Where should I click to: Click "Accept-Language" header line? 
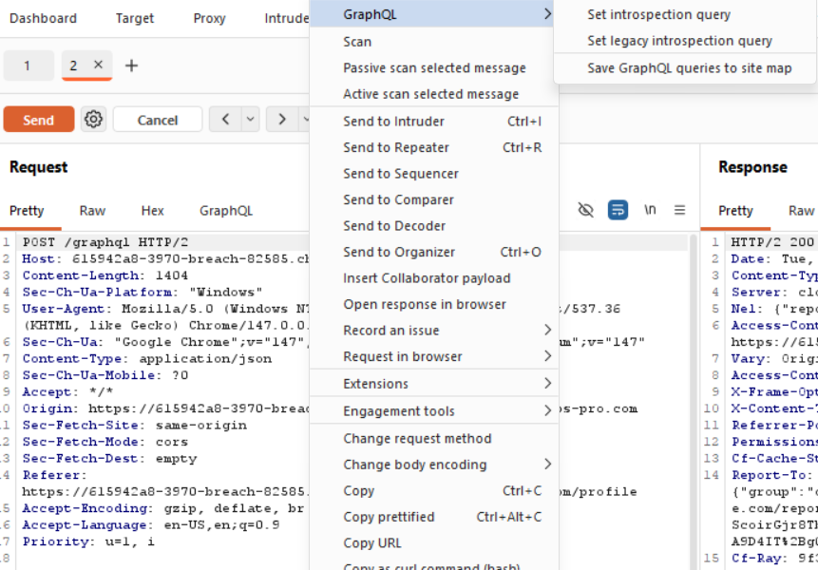pos(151,525)
